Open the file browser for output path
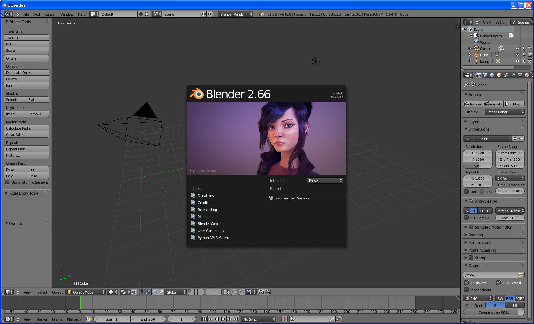 pyautogui.click(x=521, y=275)
